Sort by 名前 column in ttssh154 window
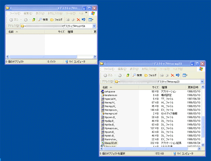The image size is (211, 161). point(25,32)
